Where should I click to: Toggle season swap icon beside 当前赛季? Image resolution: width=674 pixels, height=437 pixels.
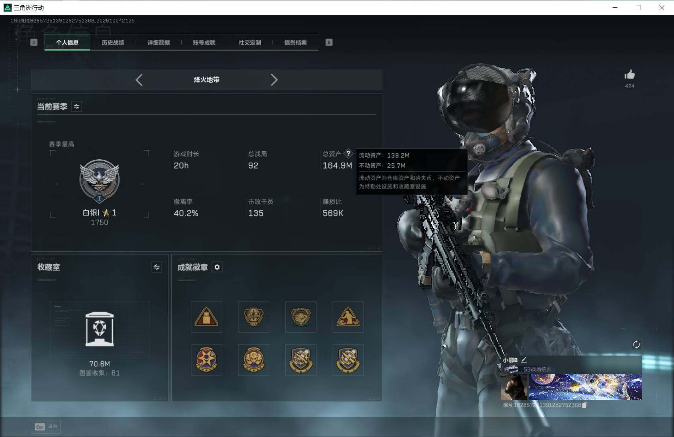[x=77, y=106]
